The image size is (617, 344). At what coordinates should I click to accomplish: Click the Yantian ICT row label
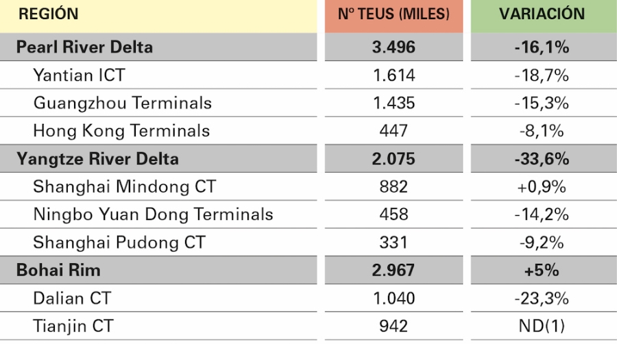79,75
